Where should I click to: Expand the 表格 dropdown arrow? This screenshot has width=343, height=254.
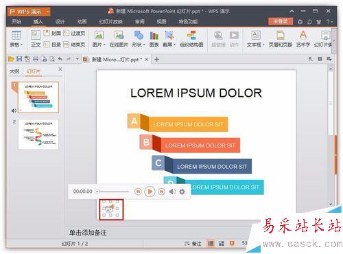click(x=22, y=45)
